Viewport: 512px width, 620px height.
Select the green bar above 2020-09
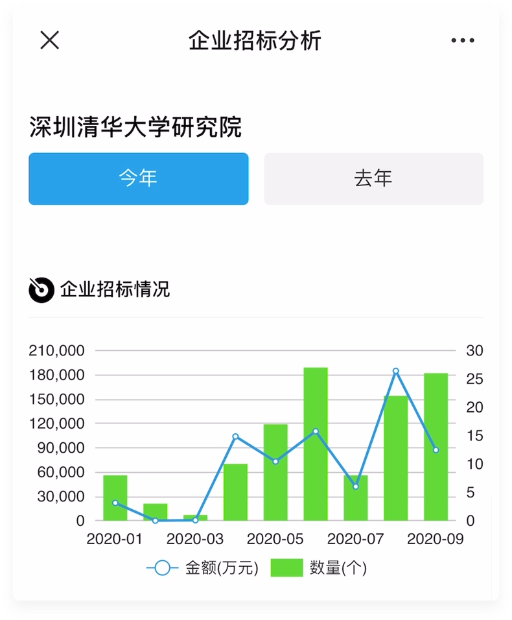(x=436, y=447)
